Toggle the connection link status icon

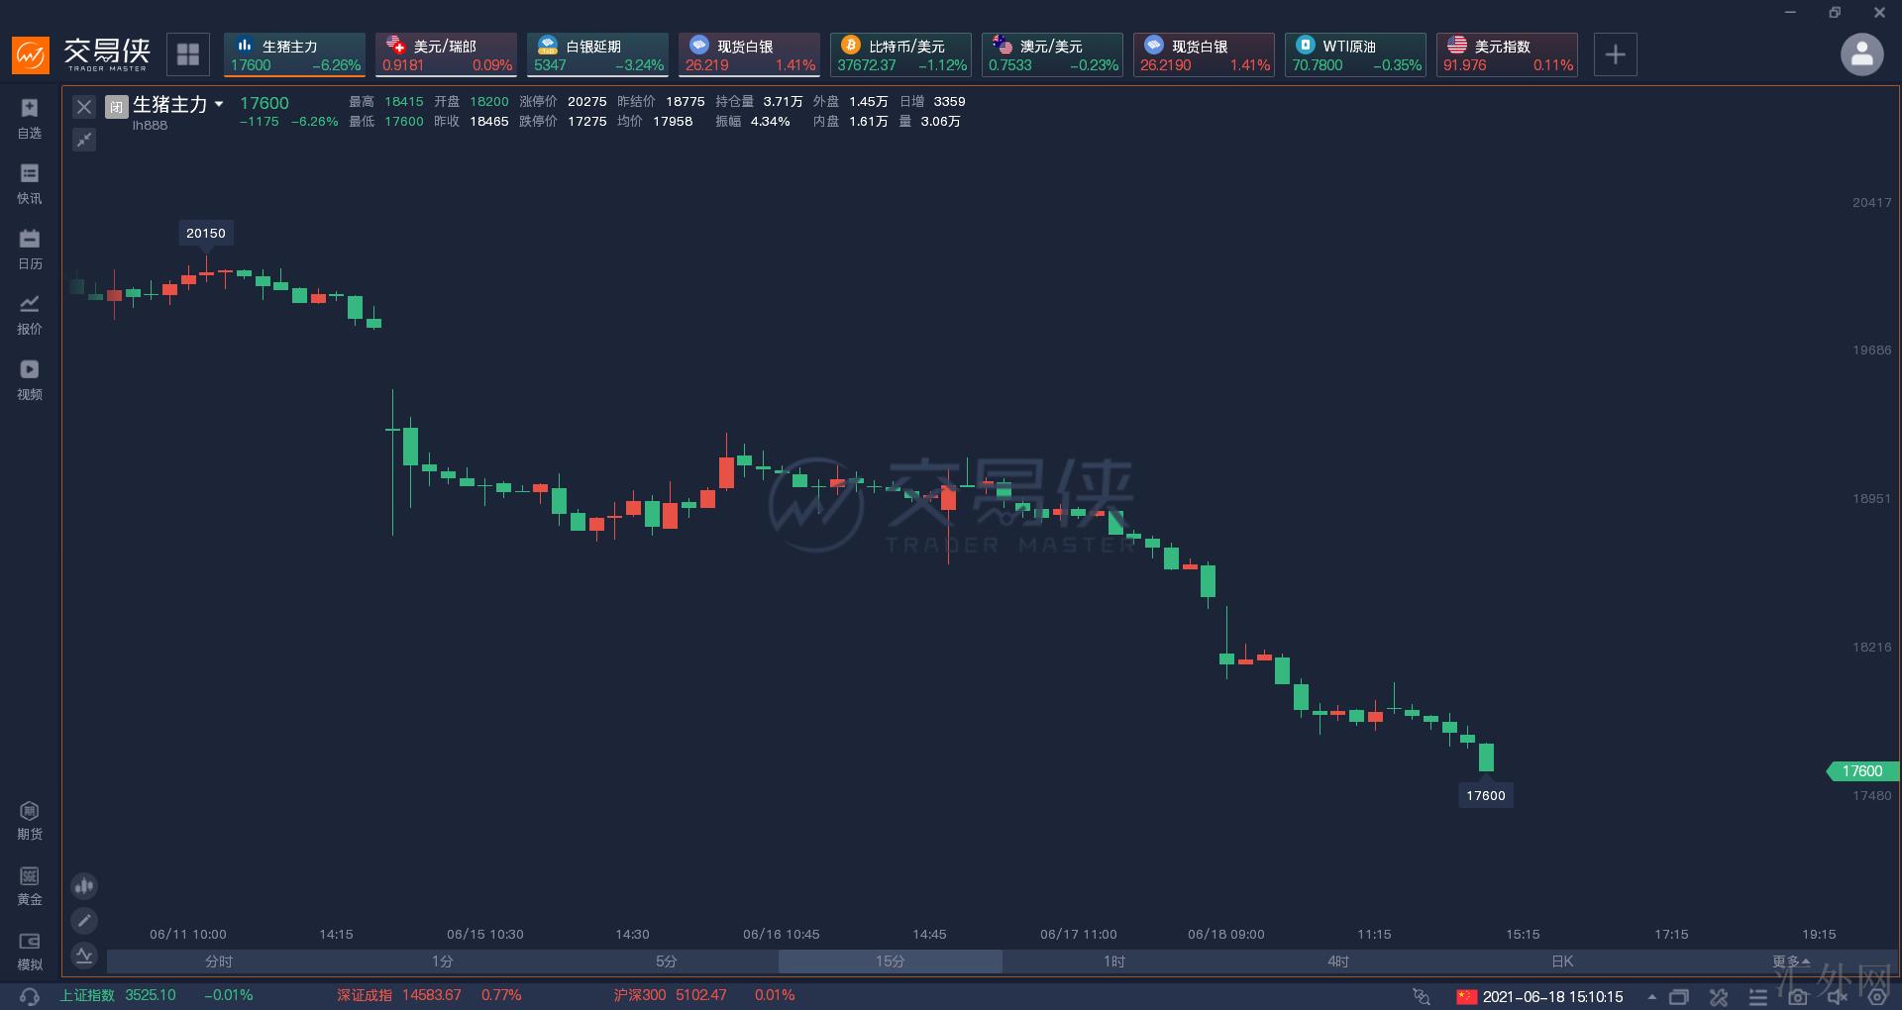tap(1422, 996)
